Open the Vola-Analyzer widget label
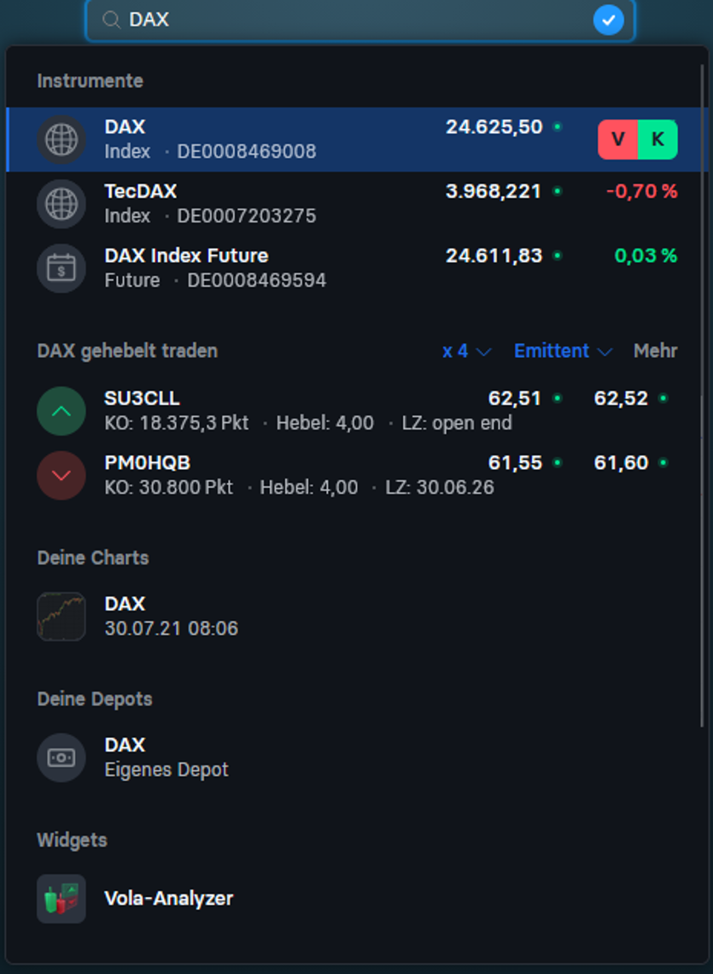This screenshot has width=713, height=974. (169, 899)
